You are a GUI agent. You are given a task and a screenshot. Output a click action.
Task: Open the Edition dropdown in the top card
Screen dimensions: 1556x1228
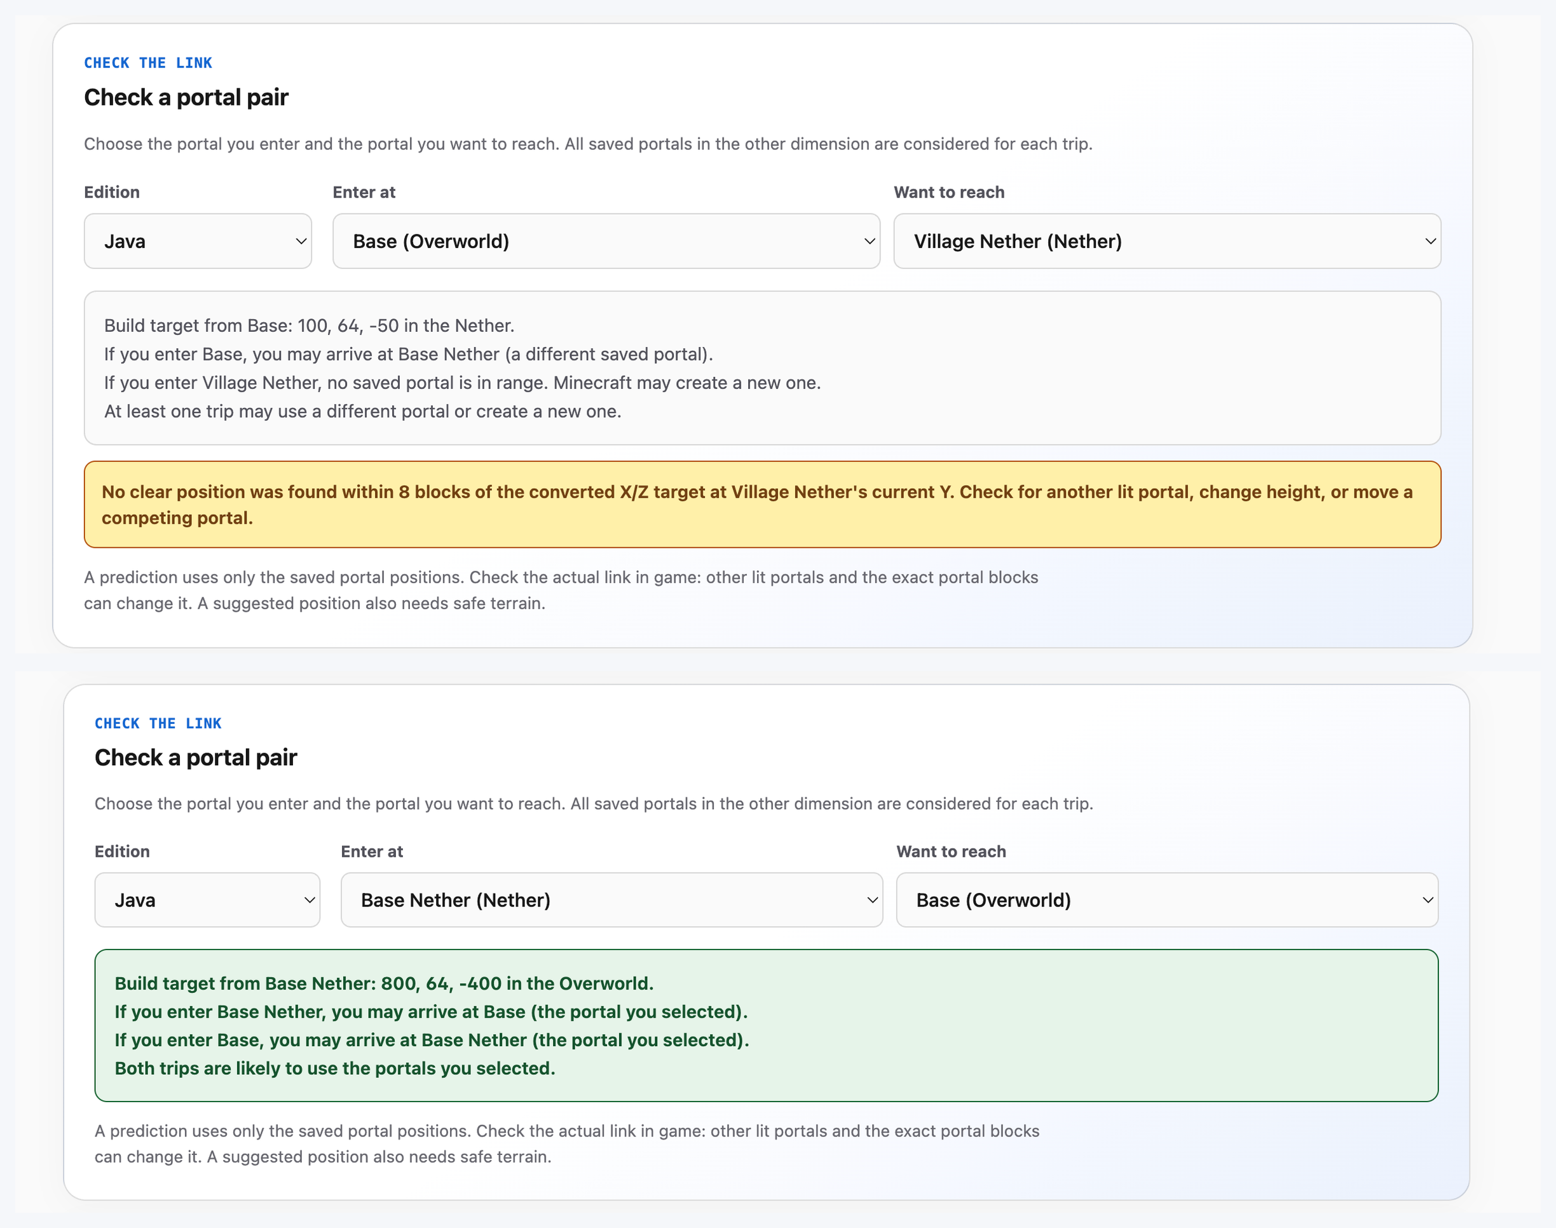tap(198, 241)
